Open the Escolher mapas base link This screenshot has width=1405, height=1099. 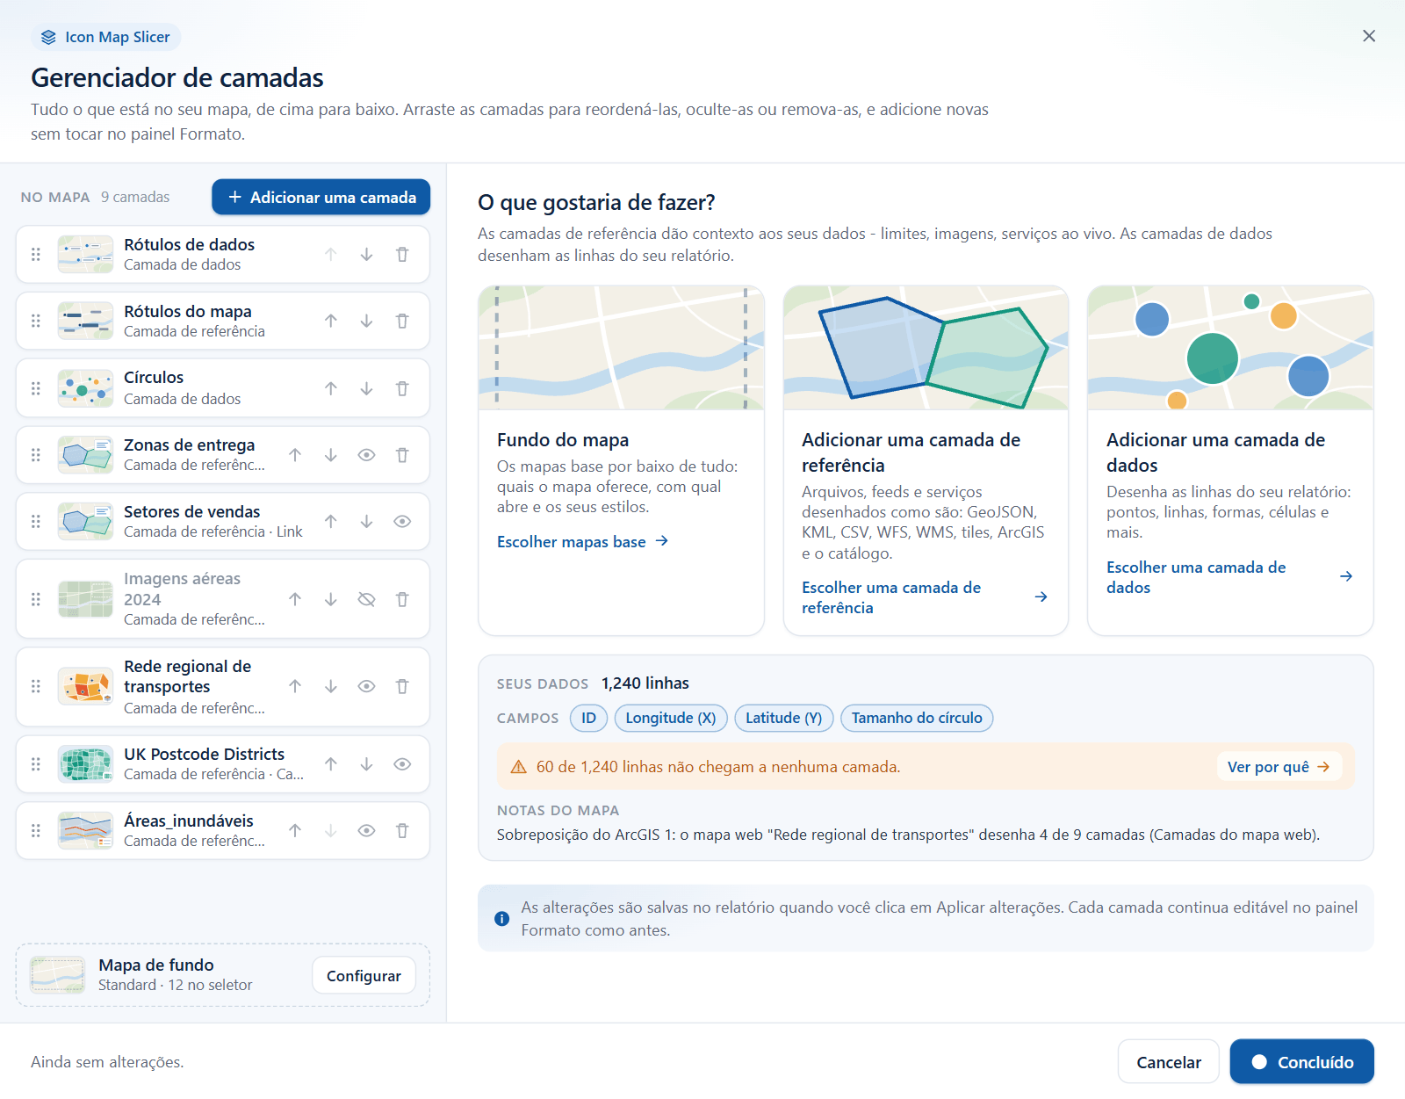582,542
